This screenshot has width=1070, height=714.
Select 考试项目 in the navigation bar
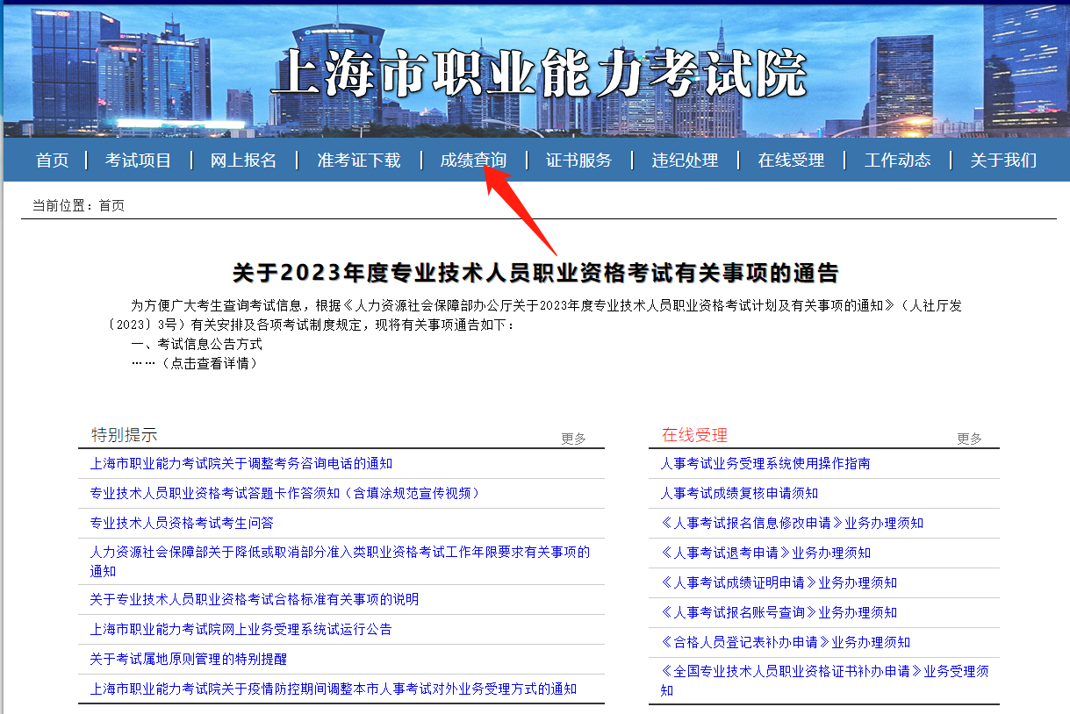[138, 160]
